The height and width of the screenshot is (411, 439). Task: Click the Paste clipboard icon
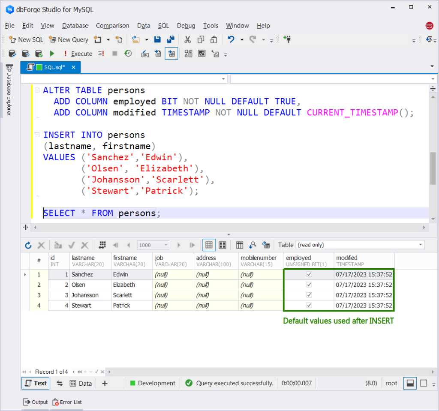[213, 40]
